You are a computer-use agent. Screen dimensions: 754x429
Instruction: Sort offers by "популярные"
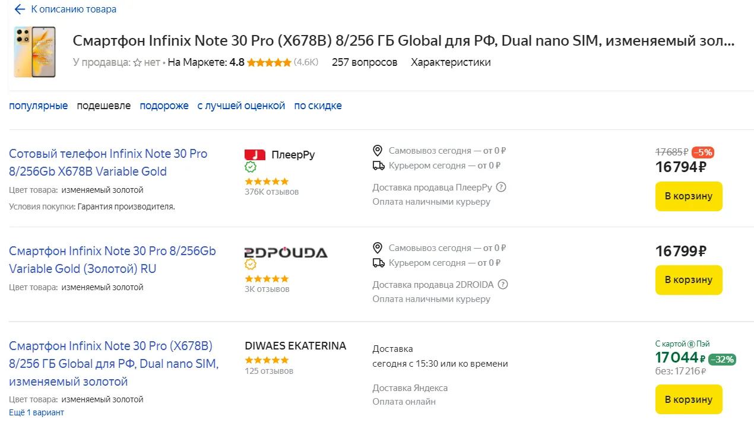(38, 106)
